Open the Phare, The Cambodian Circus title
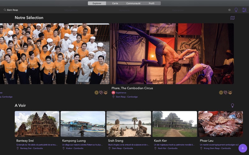Image resolution: width=249 pixels, height=155 pixels. click(x=132, y=88)
